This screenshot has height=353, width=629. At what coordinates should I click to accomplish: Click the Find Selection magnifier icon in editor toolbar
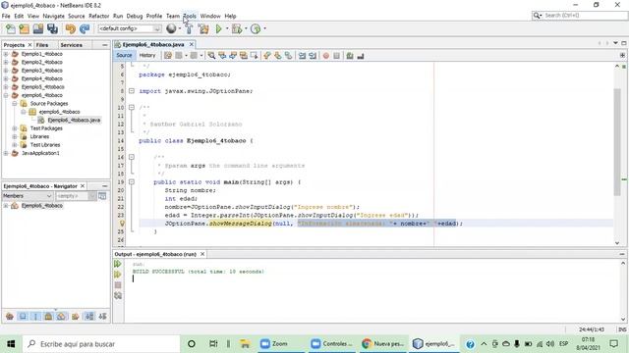click(x=211, y=56)
